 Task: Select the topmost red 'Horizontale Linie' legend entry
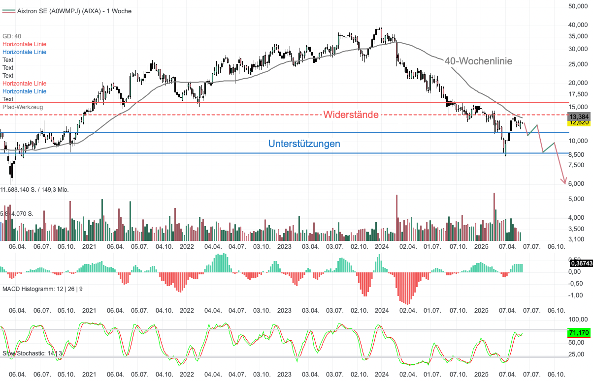click(x=25, y=44)
